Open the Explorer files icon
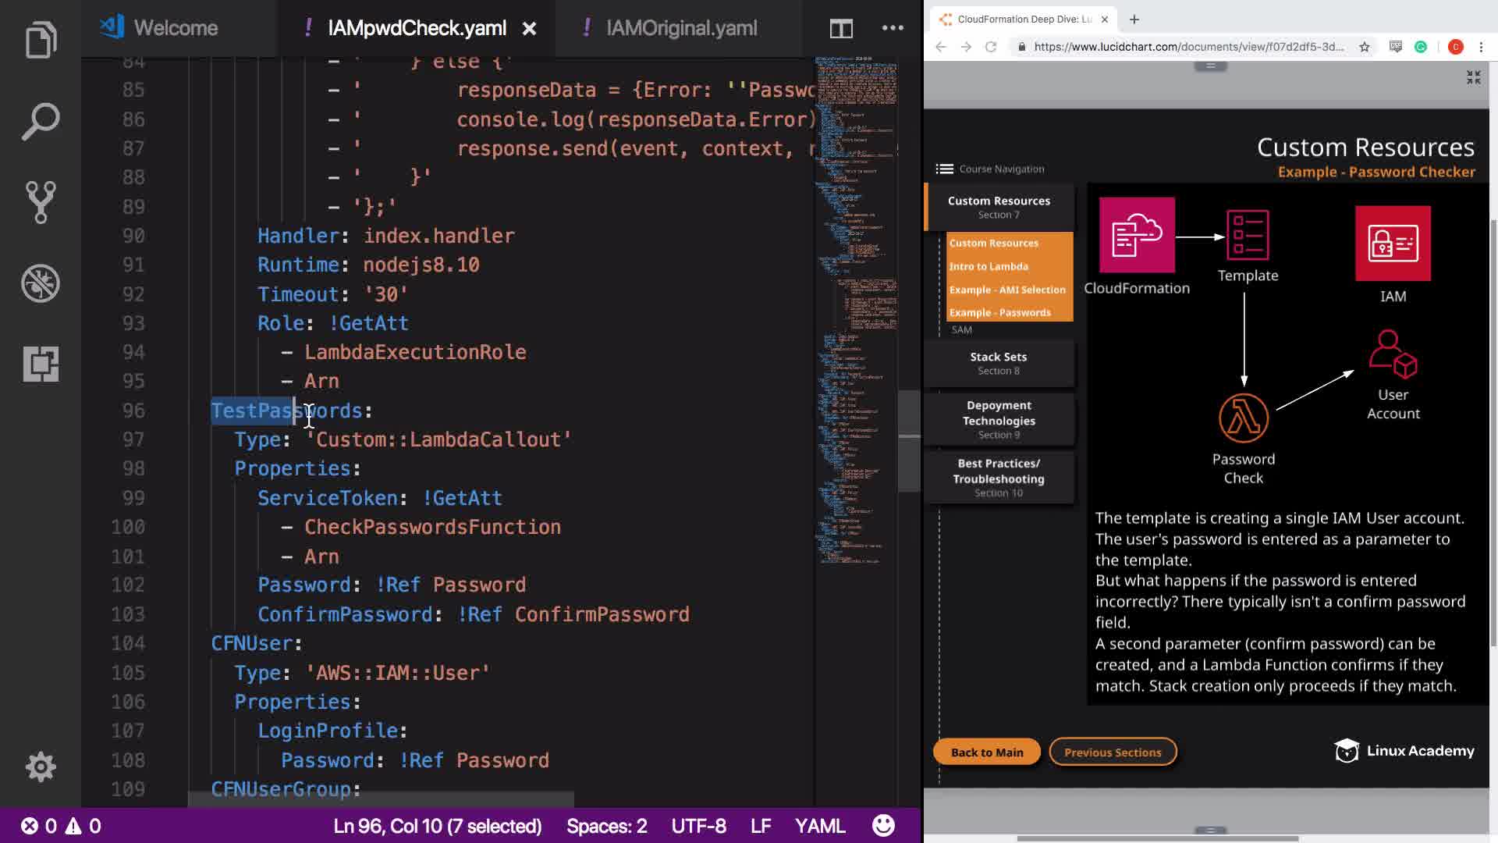Screen dimensions: 1498x843 (41, 39)
